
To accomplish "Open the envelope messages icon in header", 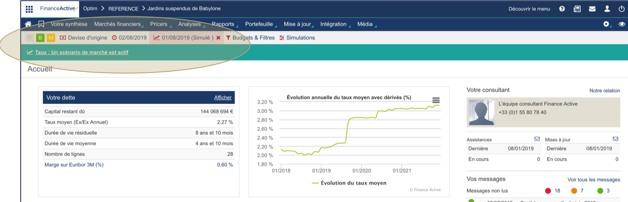I will [x=592, y=9].
